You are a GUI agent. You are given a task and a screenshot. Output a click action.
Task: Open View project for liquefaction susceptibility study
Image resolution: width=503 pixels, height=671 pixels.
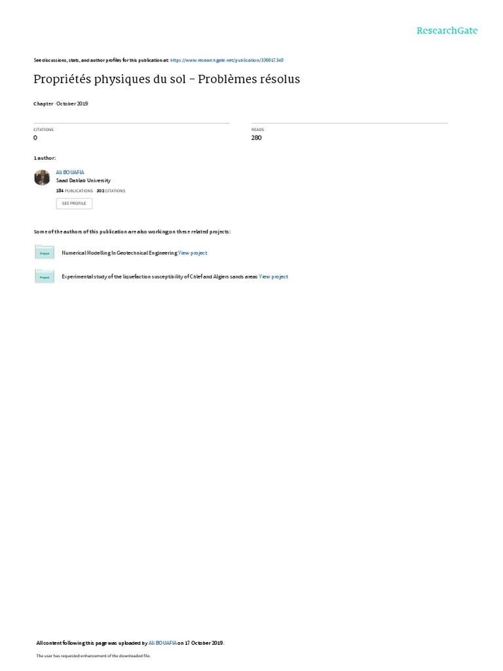click(273, 277)
